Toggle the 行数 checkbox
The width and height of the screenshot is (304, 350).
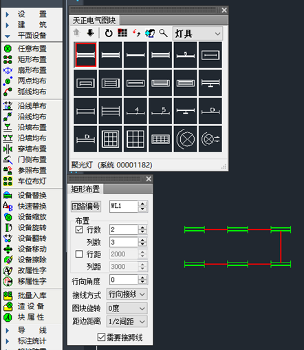point(79,229)
